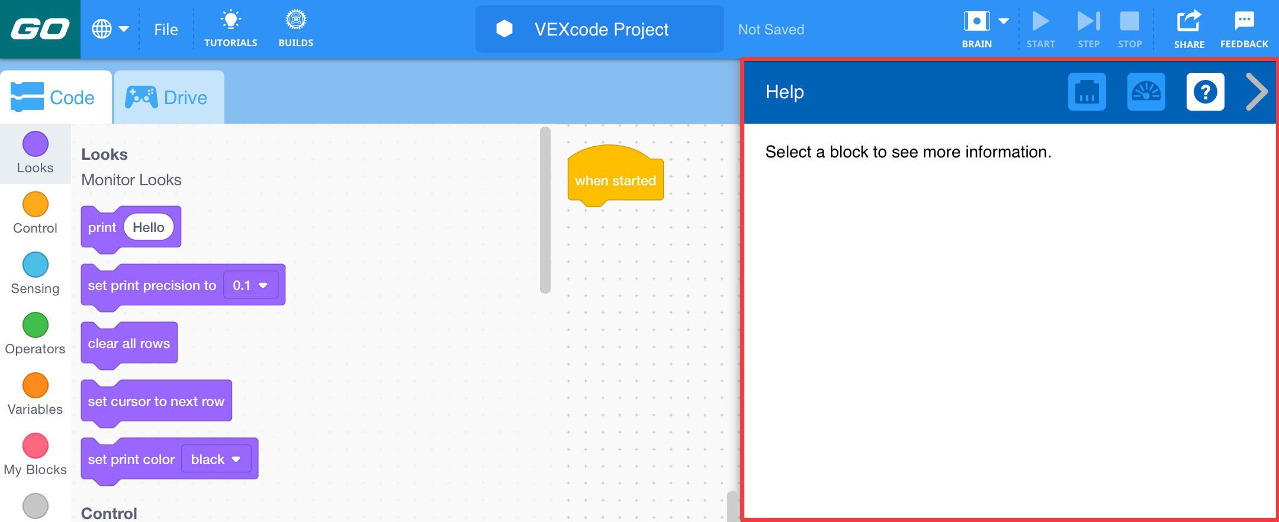Collapse the Help panel with the chevron
The width and height of the screenshot is (1279, 522).
pos(1256,92)
